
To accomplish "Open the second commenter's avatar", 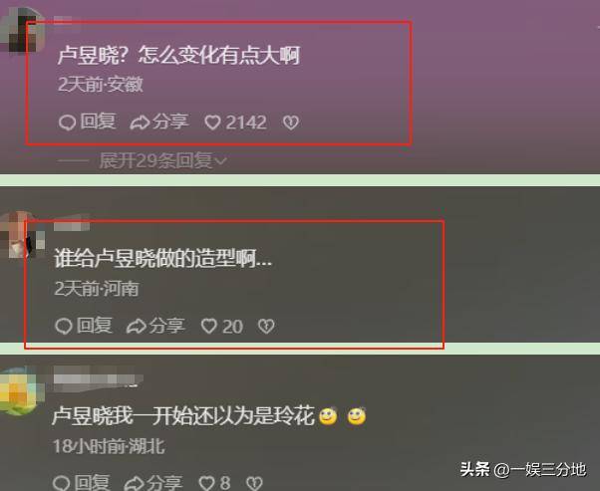I will (x=21, y=234).
